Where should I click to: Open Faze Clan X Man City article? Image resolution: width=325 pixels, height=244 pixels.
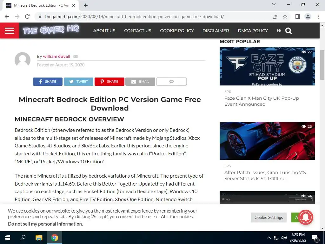[262, 101]
